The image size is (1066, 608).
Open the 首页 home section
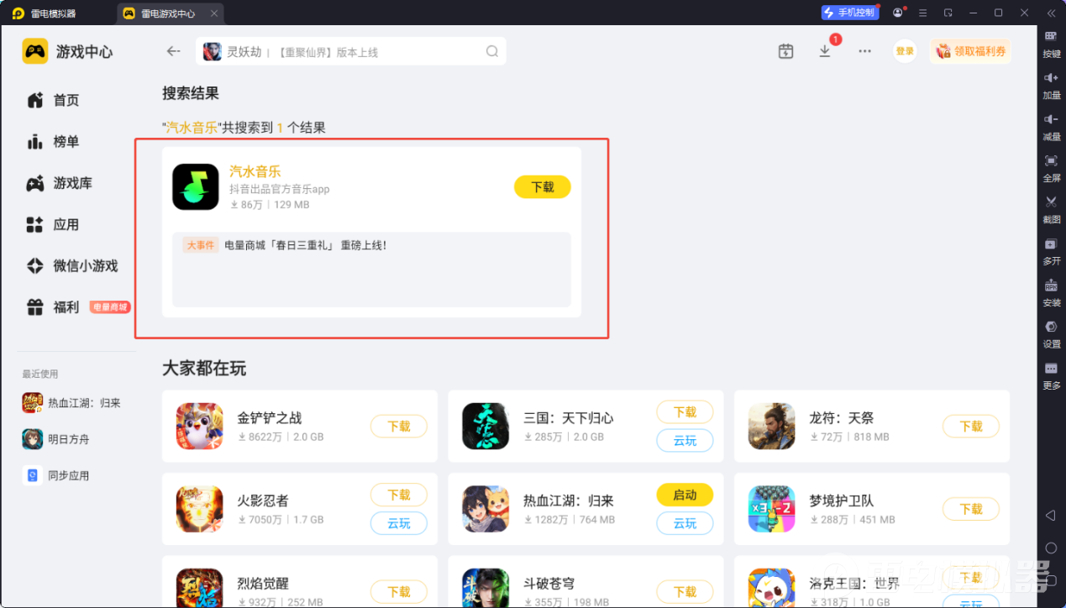coord(53,101)
